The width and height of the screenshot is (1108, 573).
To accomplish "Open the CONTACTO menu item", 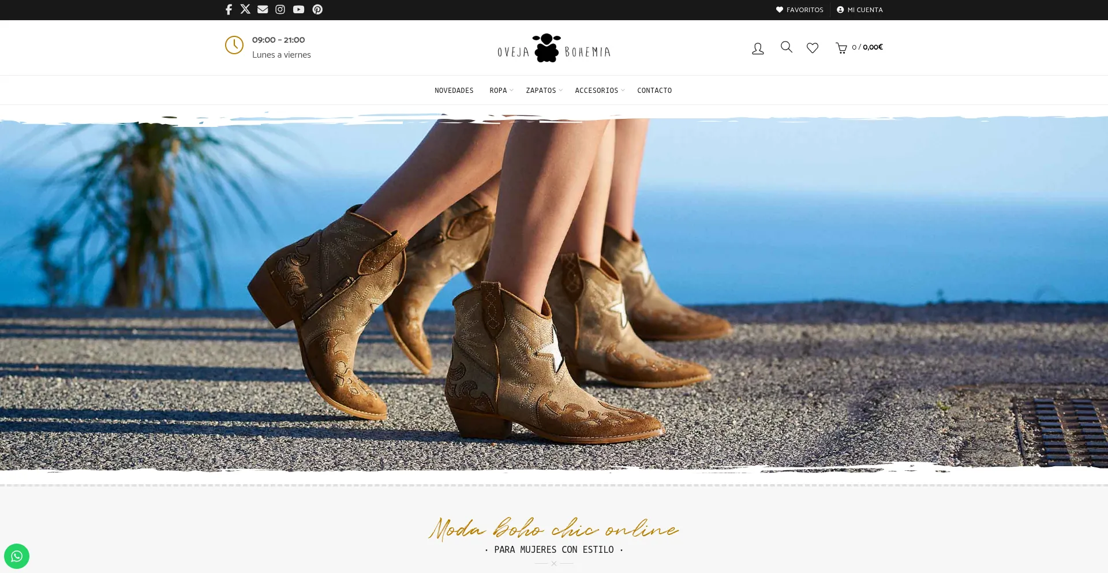I will tap(654, 91).
